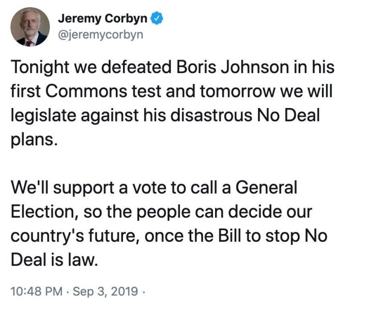Open the @jeremycorbyn handle link
This screenshot has width=369, height=310.
[100, 35]
